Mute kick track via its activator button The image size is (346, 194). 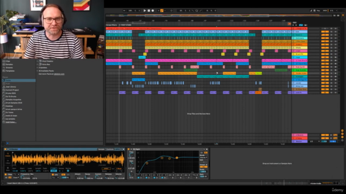coord(325,32)
